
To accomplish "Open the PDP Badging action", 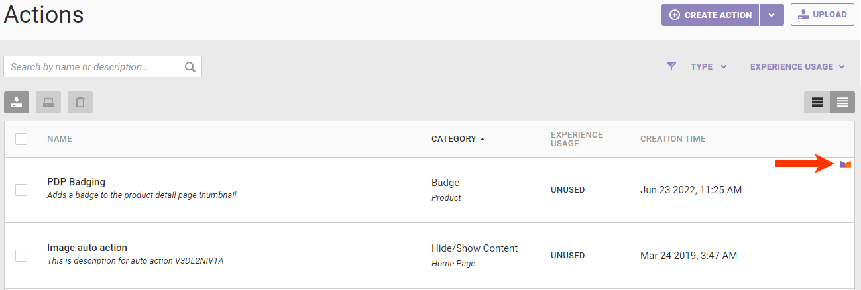I will tap(76, 182).
